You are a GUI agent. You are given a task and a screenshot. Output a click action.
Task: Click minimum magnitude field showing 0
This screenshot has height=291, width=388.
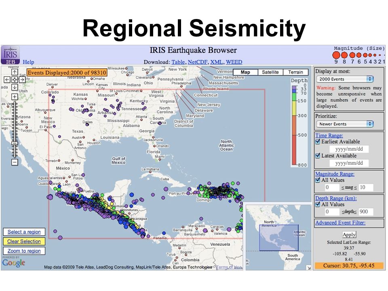(x=332, y=187)
